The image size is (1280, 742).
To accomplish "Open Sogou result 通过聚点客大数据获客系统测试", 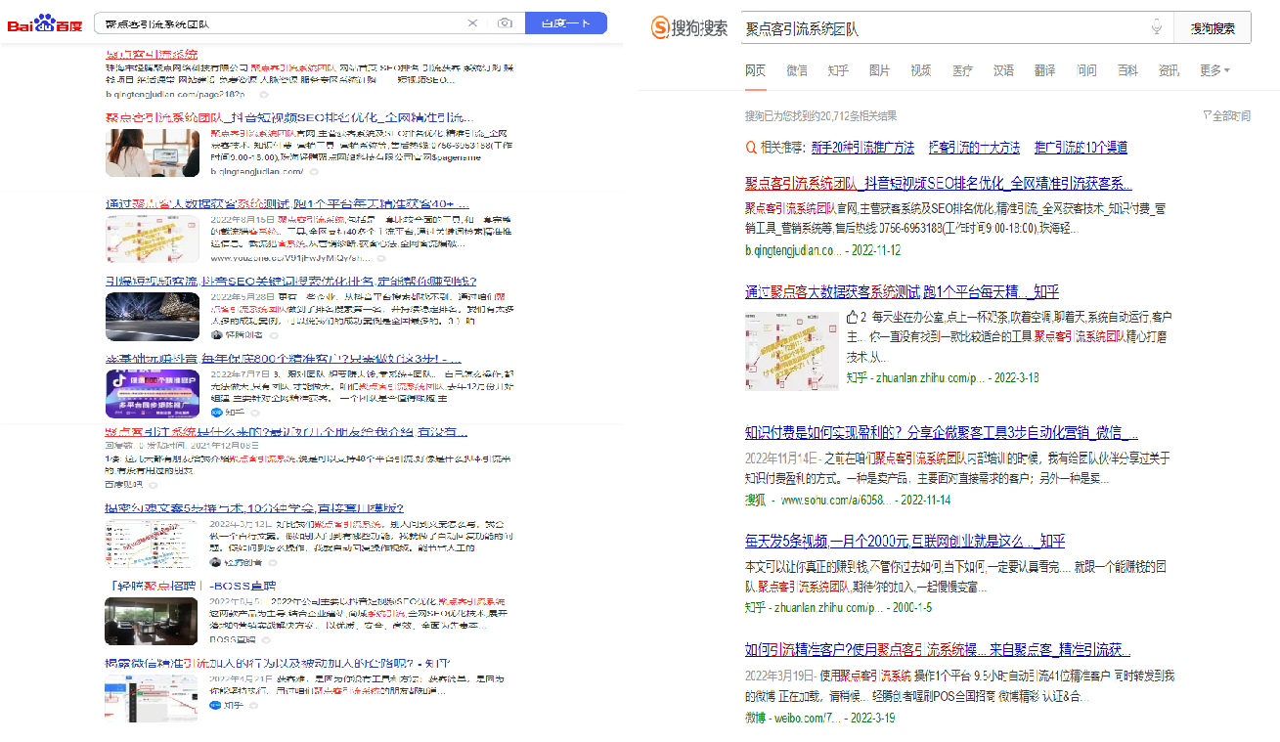I will point(902,291).
